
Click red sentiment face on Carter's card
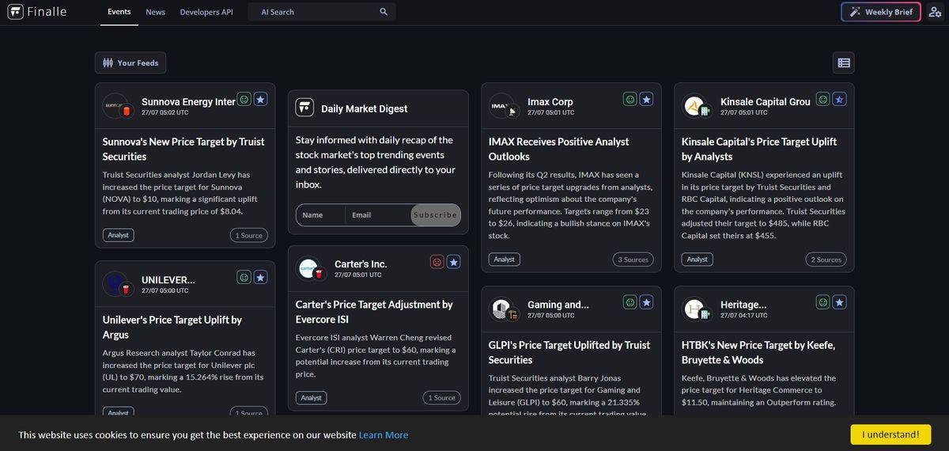(x=437, y=262)
